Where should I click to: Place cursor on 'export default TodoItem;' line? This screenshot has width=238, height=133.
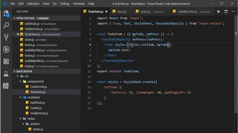(118, 71)
